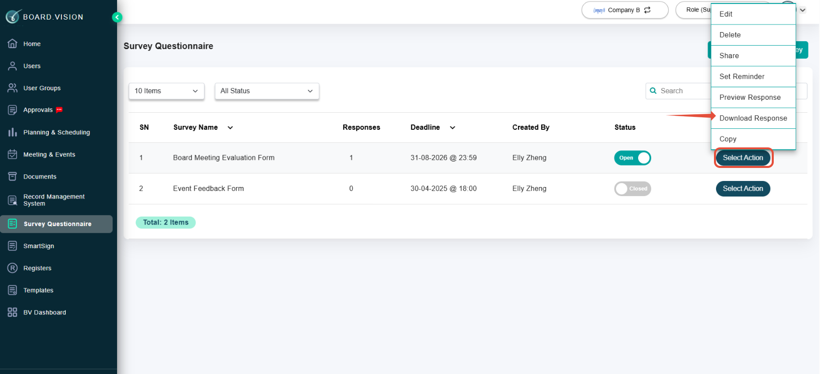Image resolution: width=820 pixels, height=374 pixels.
Task: Sort by Deadline chevron
Action: pyautogui.click(x=452, y=127)
